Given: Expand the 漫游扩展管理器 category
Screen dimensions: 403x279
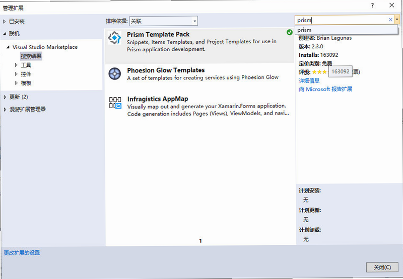Looking at the screenshot, I should (x=5, y=109).
